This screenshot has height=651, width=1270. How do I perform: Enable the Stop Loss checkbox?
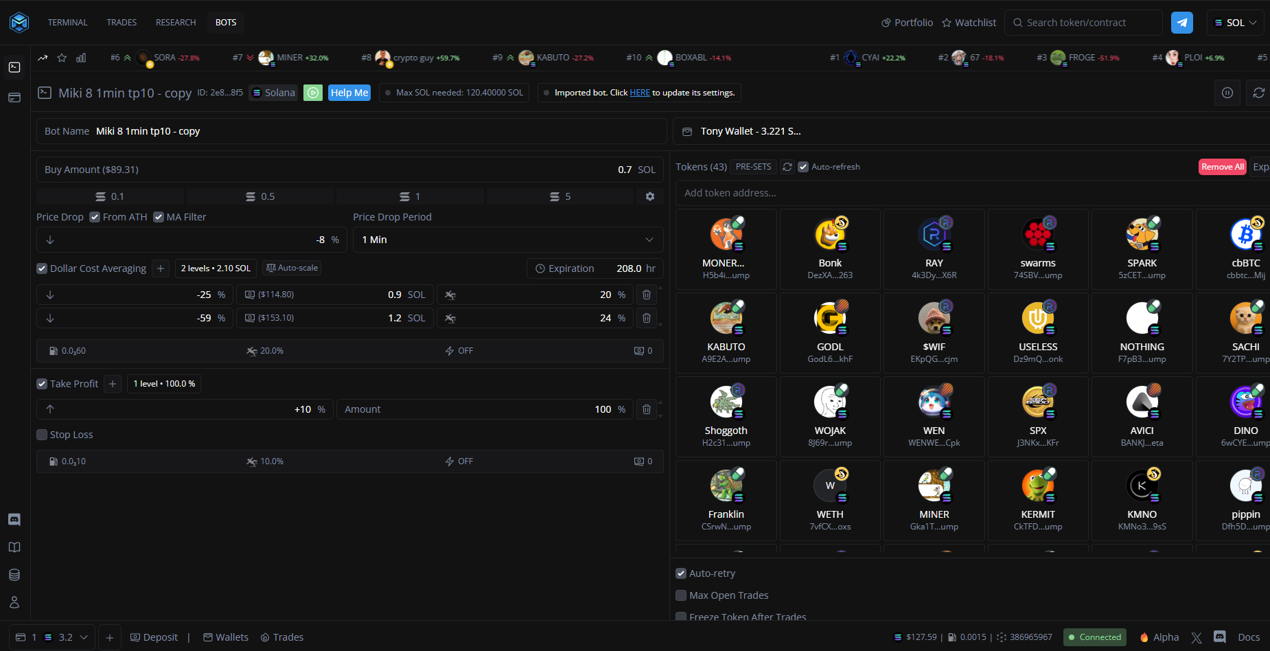click(42, 435)
